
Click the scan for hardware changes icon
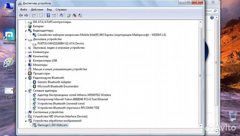pyautogui.click(x=62, y=15)
